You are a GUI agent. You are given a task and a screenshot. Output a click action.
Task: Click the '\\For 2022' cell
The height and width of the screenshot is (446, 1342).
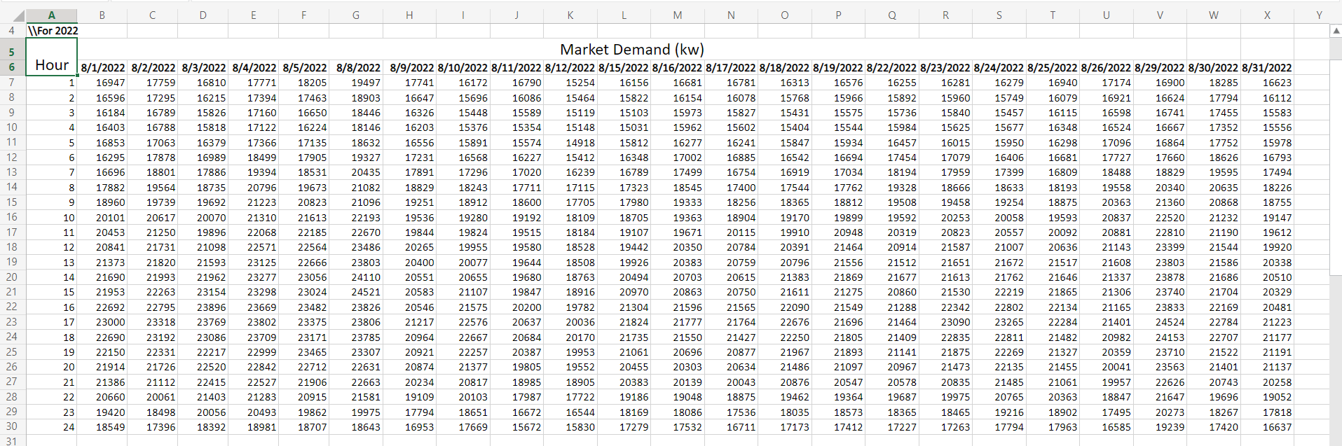point(52,31)
